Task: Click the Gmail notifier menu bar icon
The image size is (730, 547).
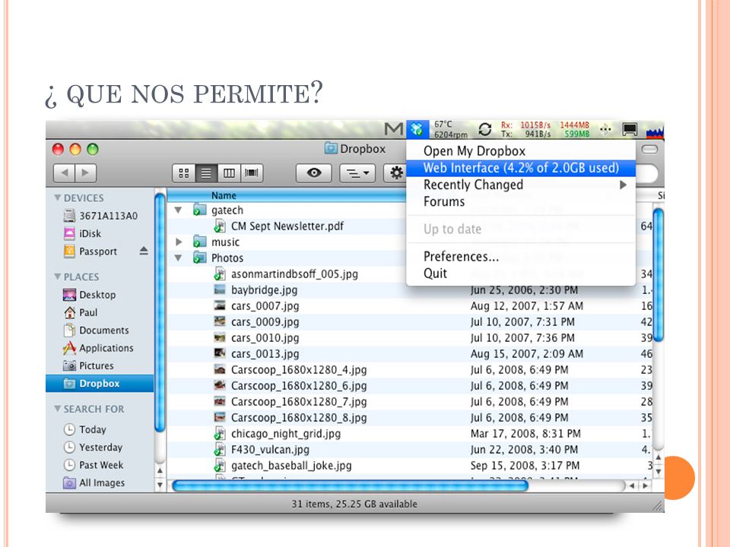Action: click(x=394, y=129)
